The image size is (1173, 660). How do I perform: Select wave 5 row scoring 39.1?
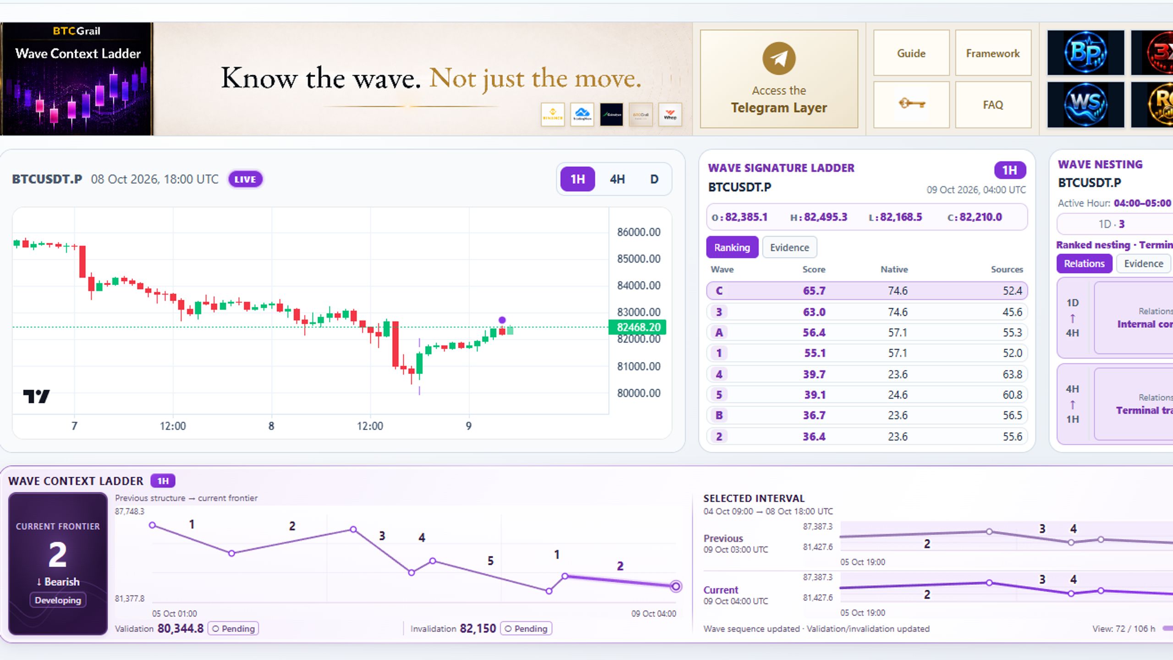[x=867, y=395]
